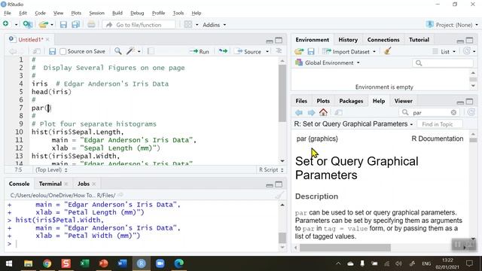Open RStudio from the Windows taskbar
This screenshot has width=482, height=271.
point(141,263)
